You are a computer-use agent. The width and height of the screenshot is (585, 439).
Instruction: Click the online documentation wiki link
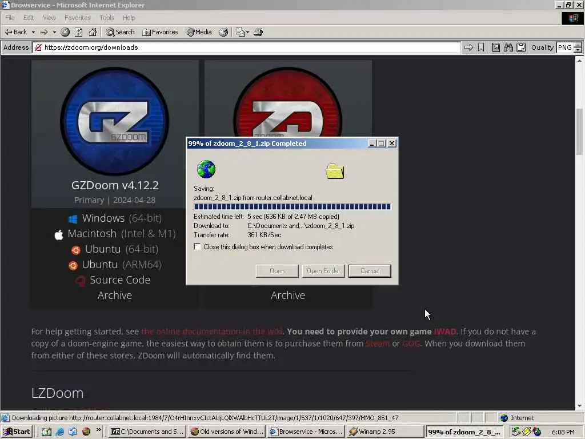(x=212, y=332)
